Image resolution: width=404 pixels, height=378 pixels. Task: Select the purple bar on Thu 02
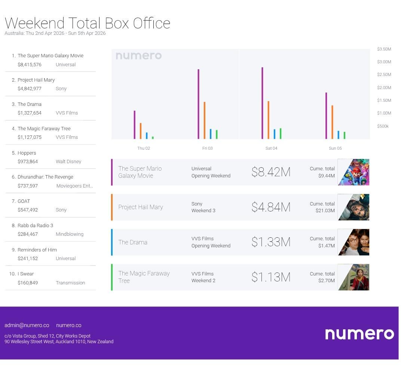(134, 125)
